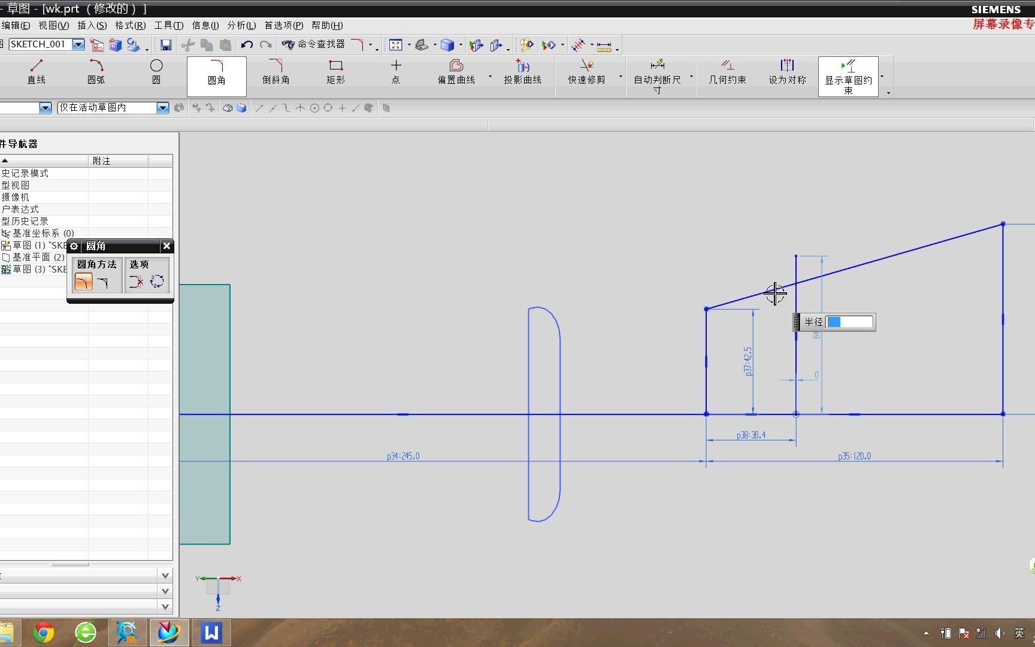Open the 仅在活动草图内 scope dropdown
This screenshot has width=1035, height=647.
[162, 108]
